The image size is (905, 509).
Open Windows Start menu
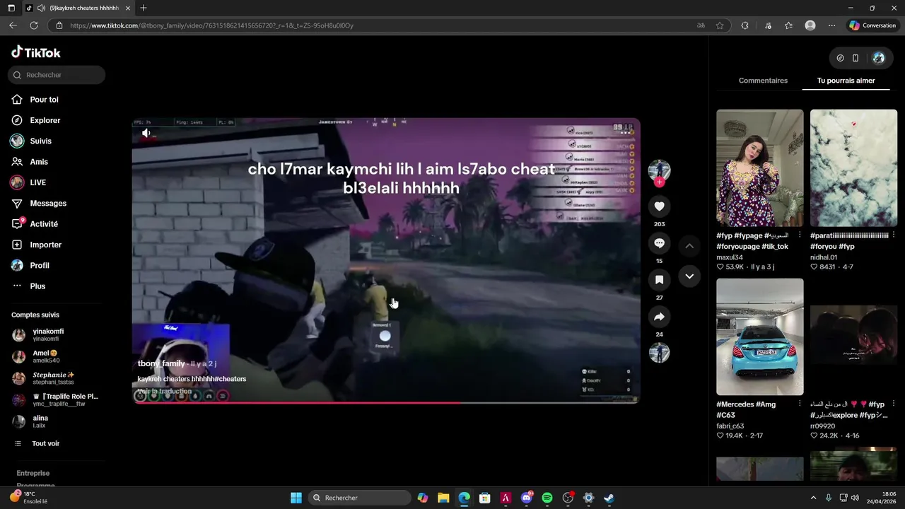[296, 498]
